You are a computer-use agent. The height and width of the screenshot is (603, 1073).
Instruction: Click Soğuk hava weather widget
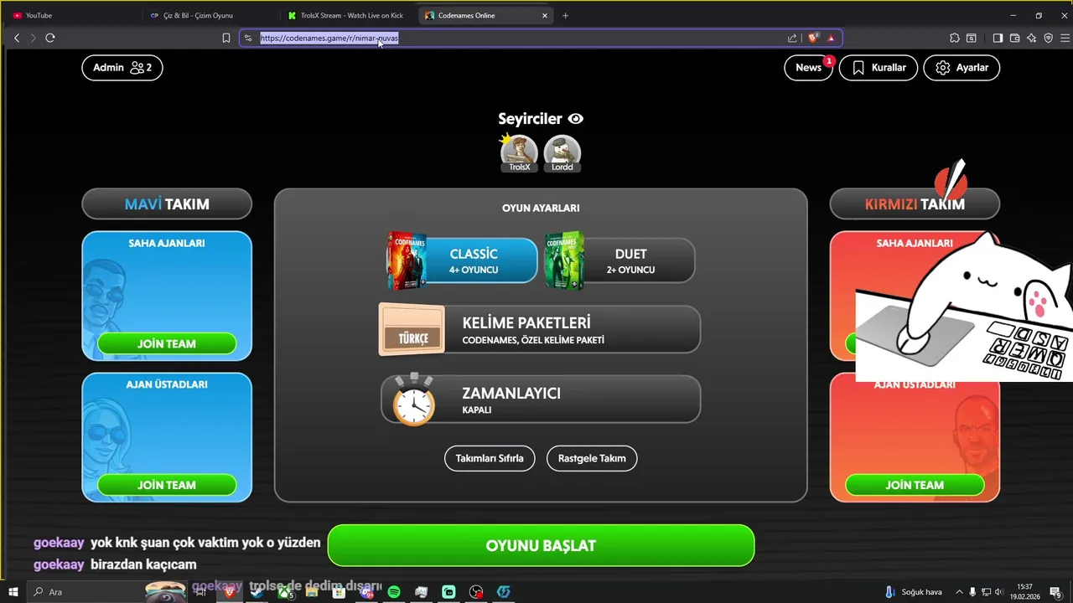914,592
